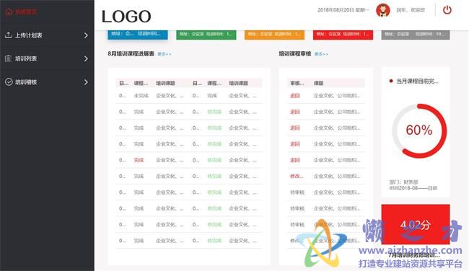Image resolution: width=469 pixels, height=271 pixels.
Task: Click the check-circle icon beside 培训稽核
Action: click(x=9, y=82)
